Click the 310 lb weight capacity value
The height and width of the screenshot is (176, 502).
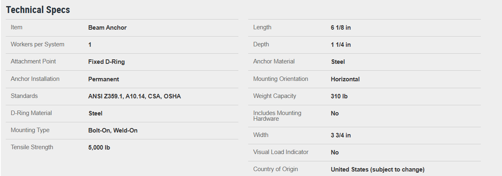339,96
